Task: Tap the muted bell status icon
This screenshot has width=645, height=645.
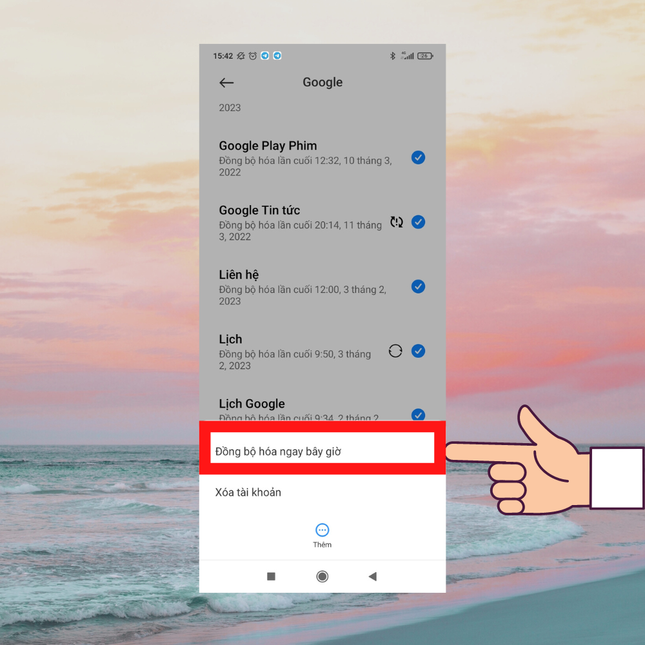Action: click(x=241, y=56)
